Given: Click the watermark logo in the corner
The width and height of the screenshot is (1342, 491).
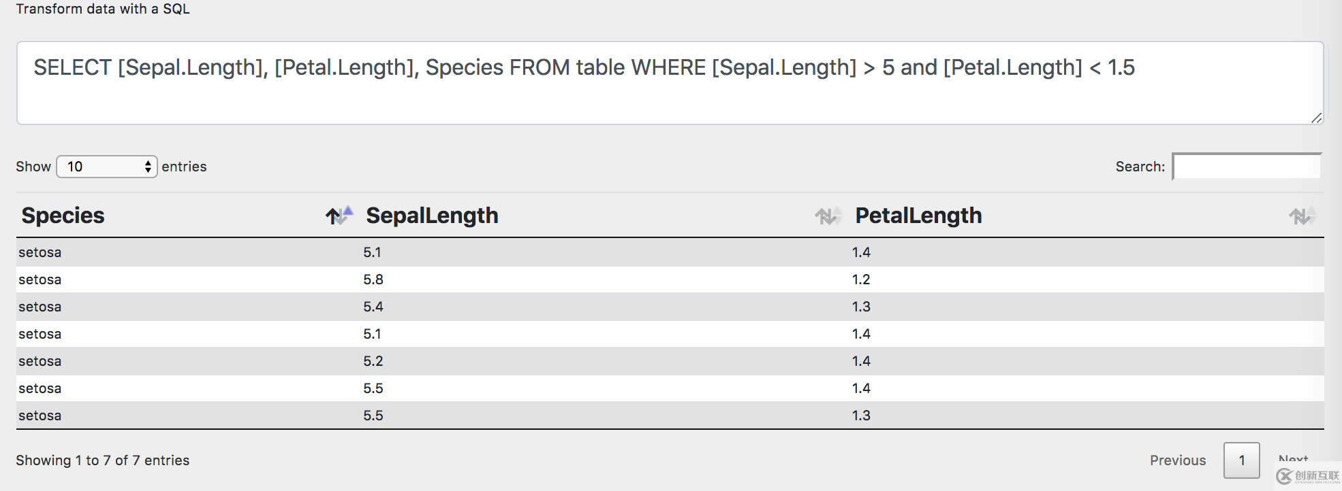Looking at the screenshot, I should click(1307, 476).
